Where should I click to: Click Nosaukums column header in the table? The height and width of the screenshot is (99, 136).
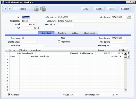tap(64, 50)
